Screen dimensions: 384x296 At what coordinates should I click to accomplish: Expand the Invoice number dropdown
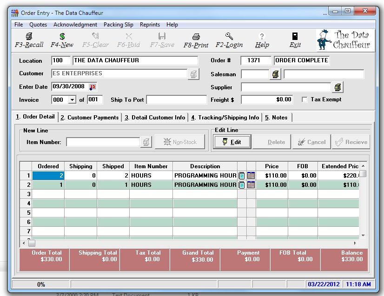click(72, 99)
